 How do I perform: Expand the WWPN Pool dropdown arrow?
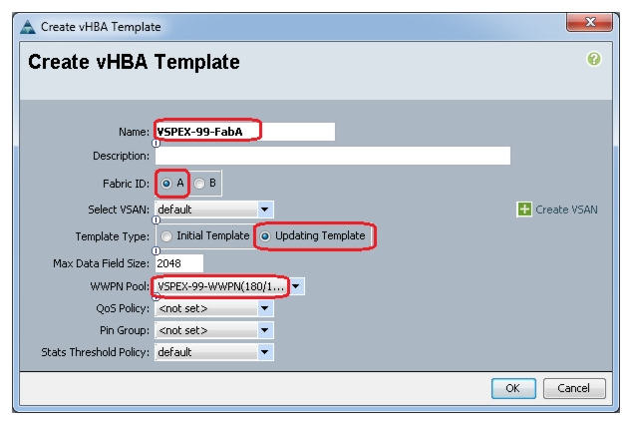(296, 286)
